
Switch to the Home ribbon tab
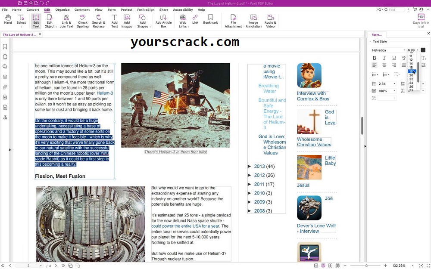pos(17,9)
